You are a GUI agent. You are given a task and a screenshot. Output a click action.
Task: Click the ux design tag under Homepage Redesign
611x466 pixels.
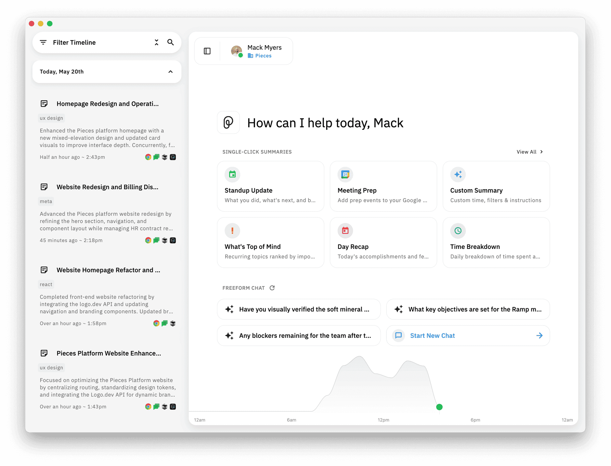click(x=51, y=118)
